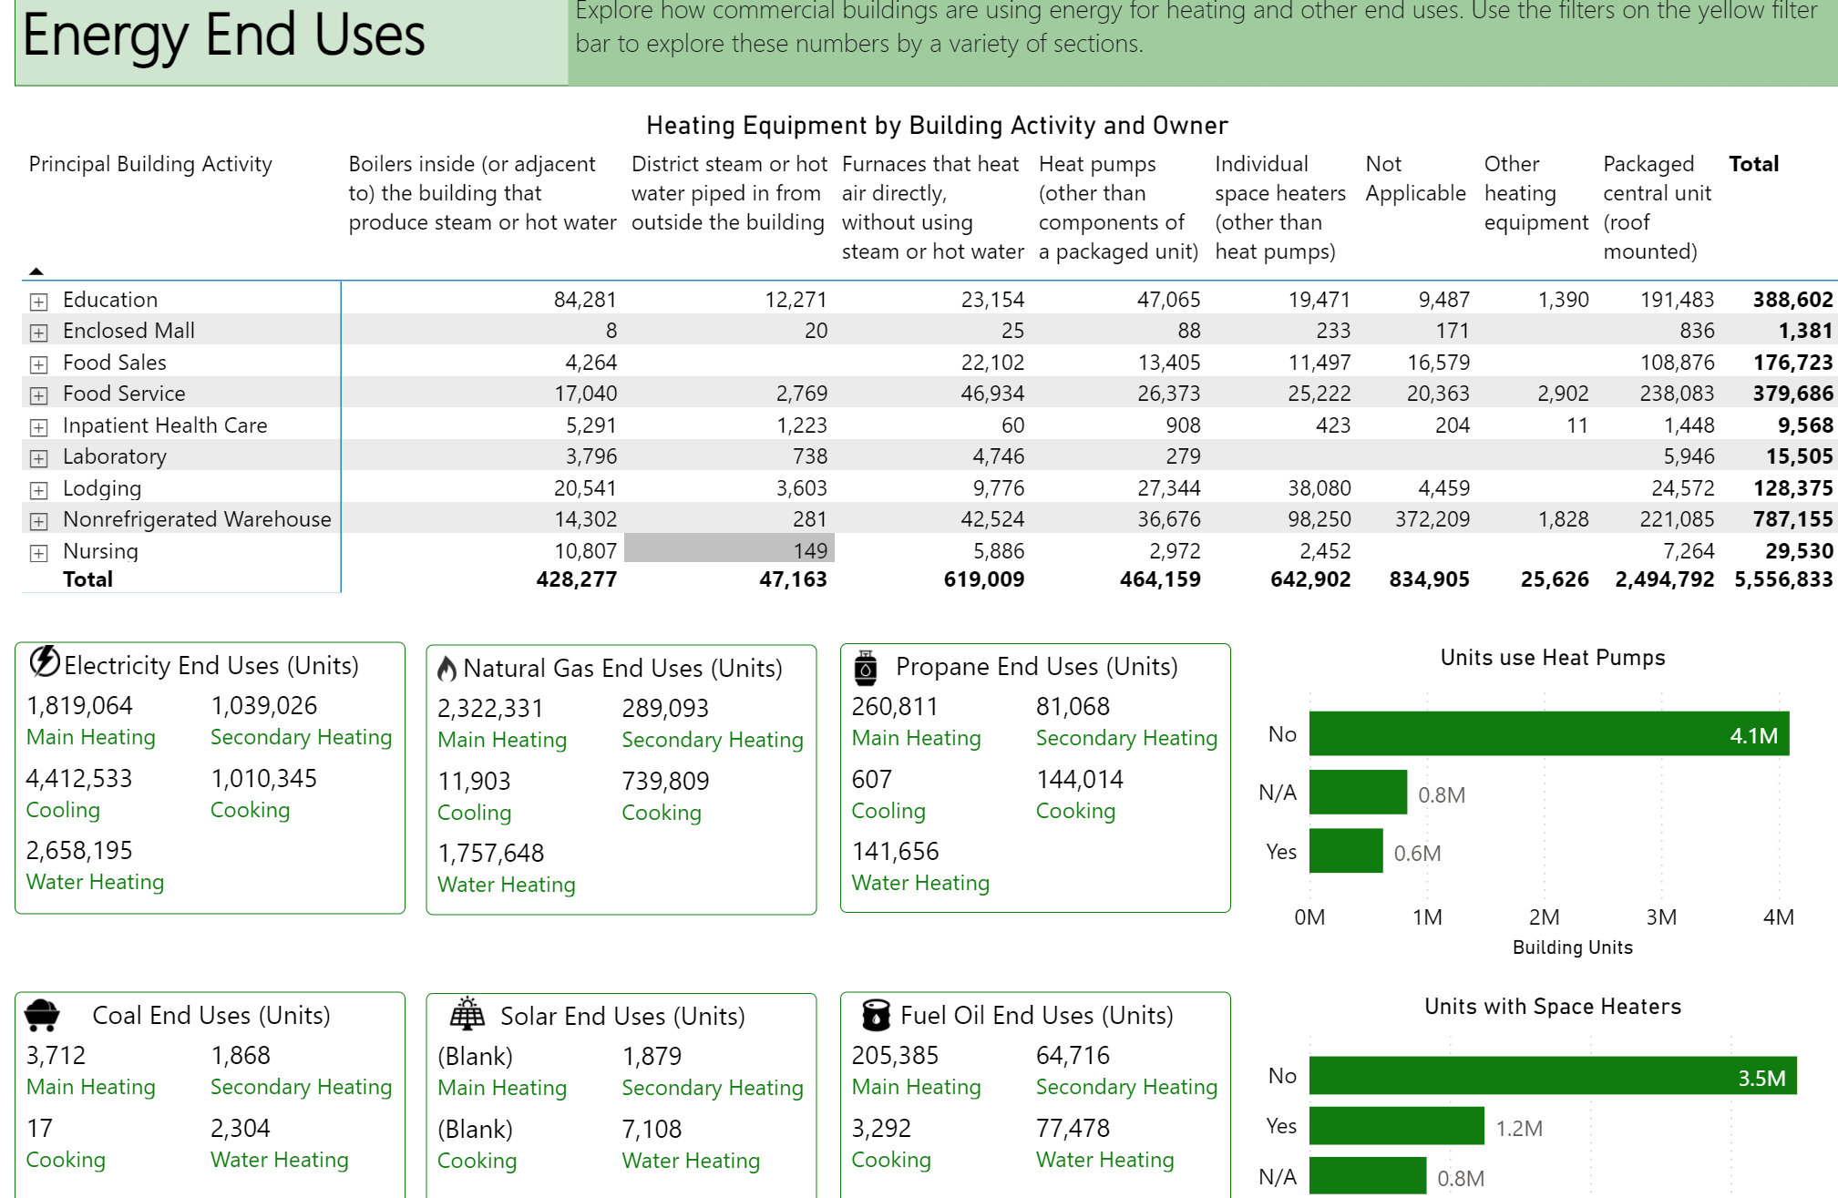Expand the Enclosed Mall row

(38, 333)
